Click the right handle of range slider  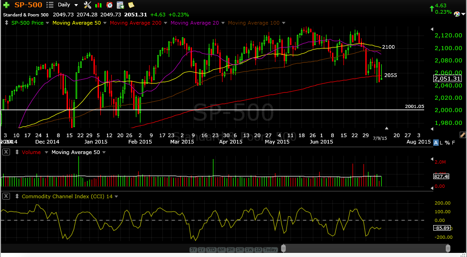(x=448, y=248)
